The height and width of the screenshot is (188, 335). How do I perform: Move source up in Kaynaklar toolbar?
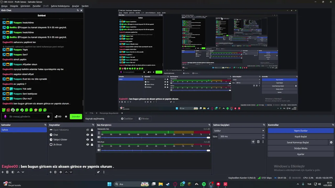pos(66,172)
